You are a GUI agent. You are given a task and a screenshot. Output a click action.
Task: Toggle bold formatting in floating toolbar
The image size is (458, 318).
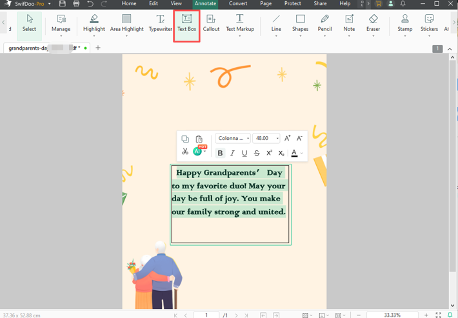(220, 153)
